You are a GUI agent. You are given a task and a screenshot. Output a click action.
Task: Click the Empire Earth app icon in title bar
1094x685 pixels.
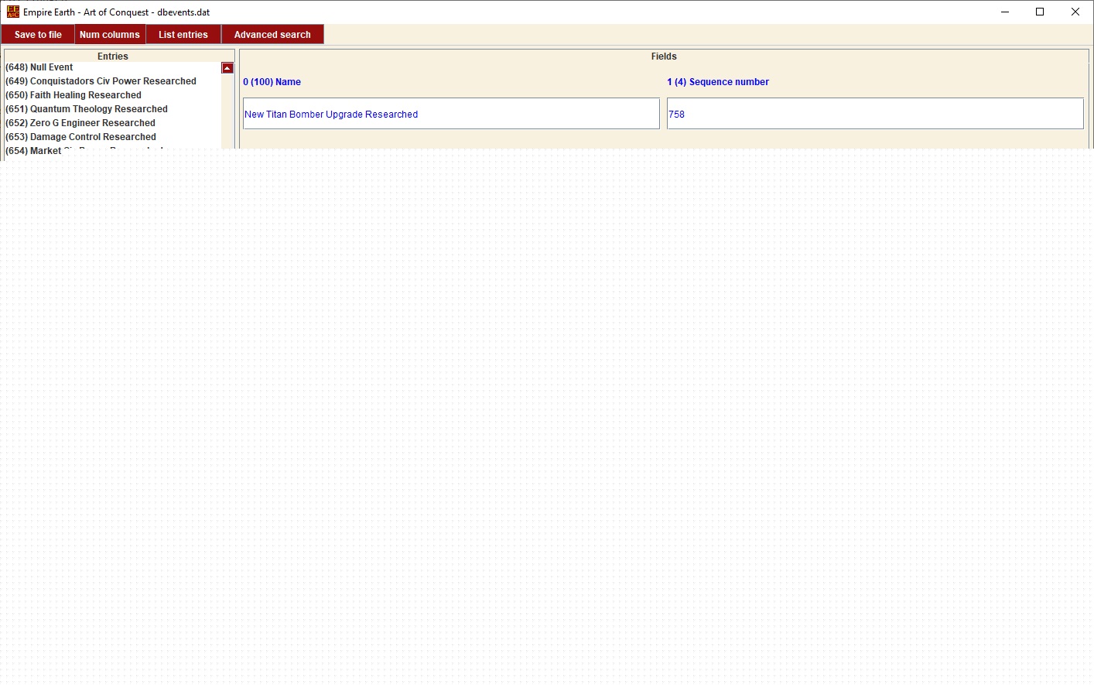[x=13, y=12]
